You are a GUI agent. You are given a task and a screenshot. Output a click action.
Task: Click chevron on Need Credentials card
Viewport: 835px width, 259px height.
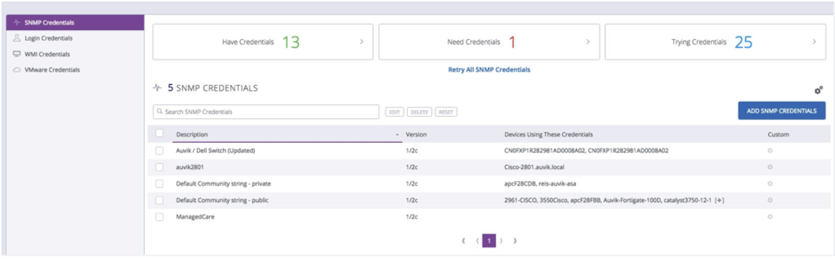[587, 42]
